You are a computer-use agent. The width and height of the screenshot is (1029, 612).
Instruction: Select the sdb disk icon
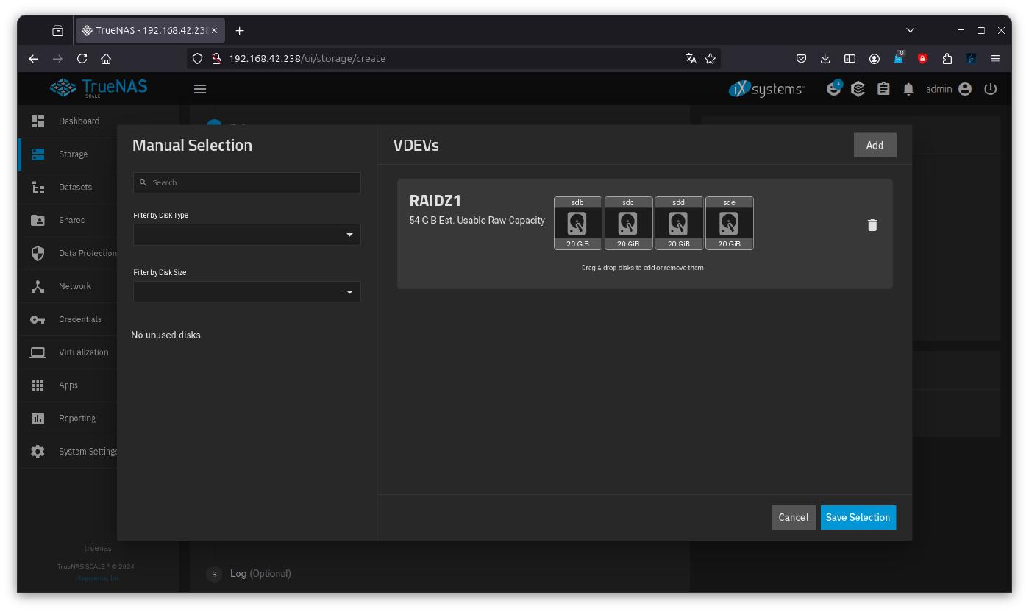tap(577, 223)
